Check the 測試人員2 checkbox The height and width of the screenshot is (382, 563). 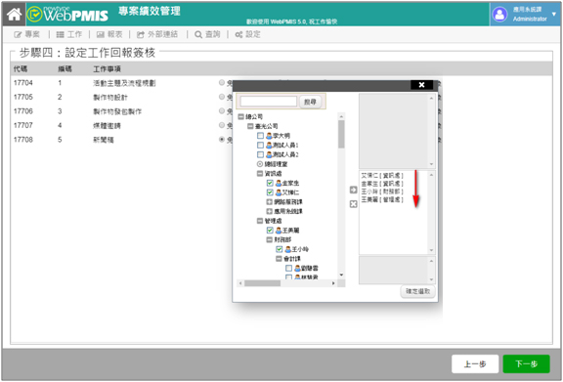[x=260, y=154]
